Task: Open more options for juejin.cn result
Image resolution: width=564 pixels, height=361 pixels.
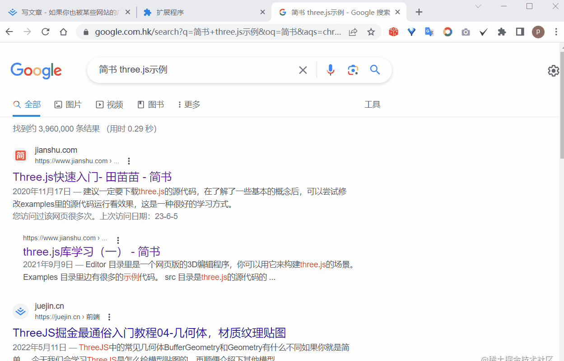Action: click(x=109, y=317)
